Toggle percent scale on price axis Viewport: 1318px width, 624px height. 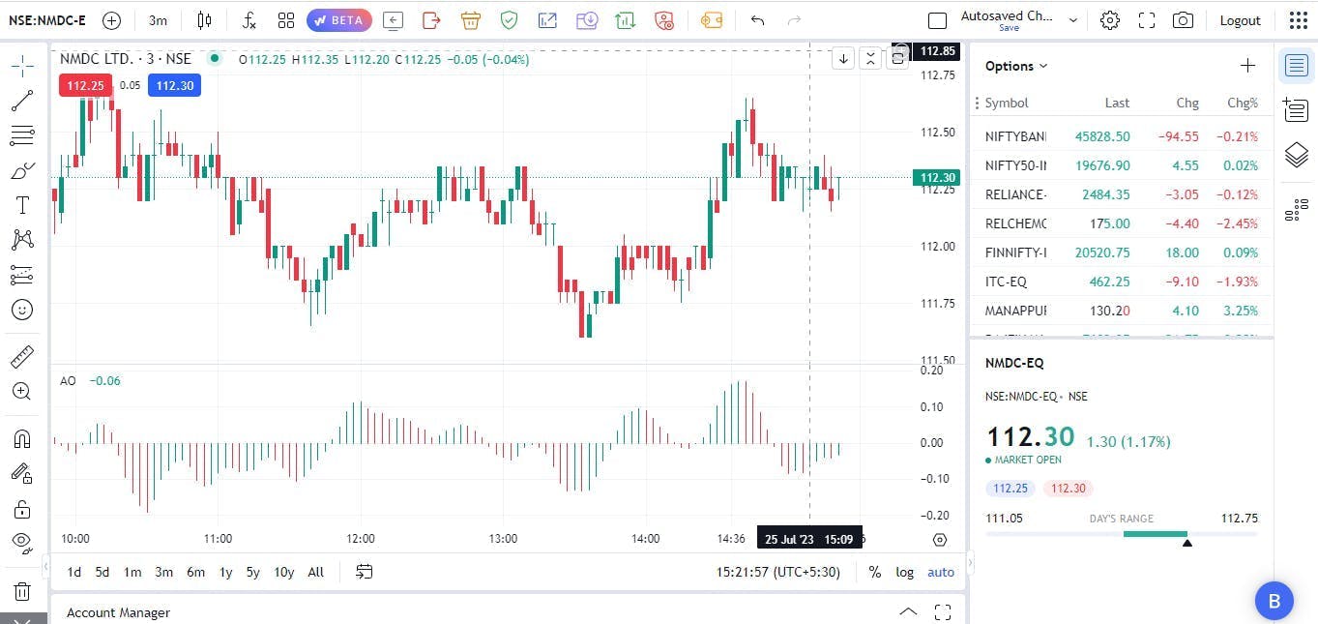tap(874, 572)
